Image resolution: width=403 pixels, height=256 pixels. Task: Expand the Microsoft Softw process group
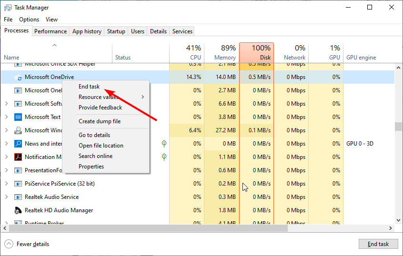coord(7,104)
